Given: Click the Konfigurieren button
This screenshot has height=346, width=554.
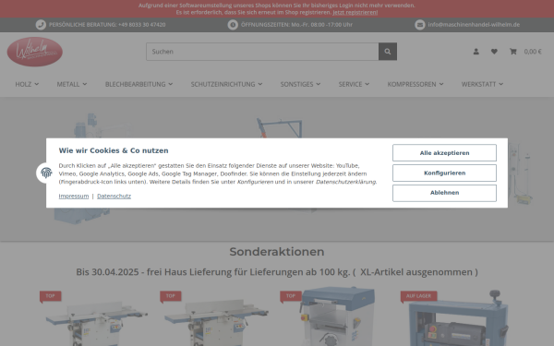Looking at the screenshot, I should 444,173.
